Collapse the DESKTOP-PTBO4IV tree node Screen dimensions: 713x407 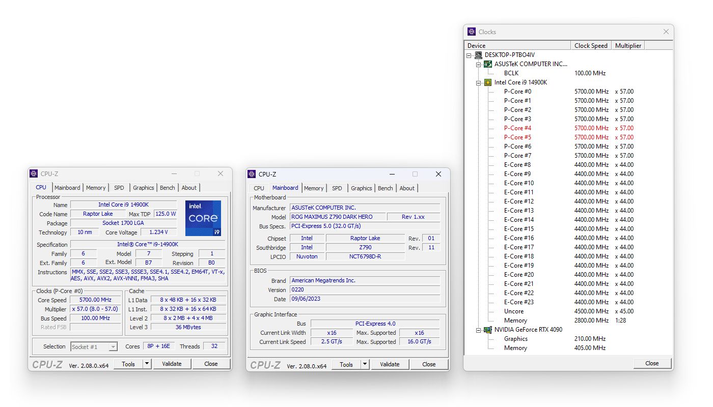469,55
